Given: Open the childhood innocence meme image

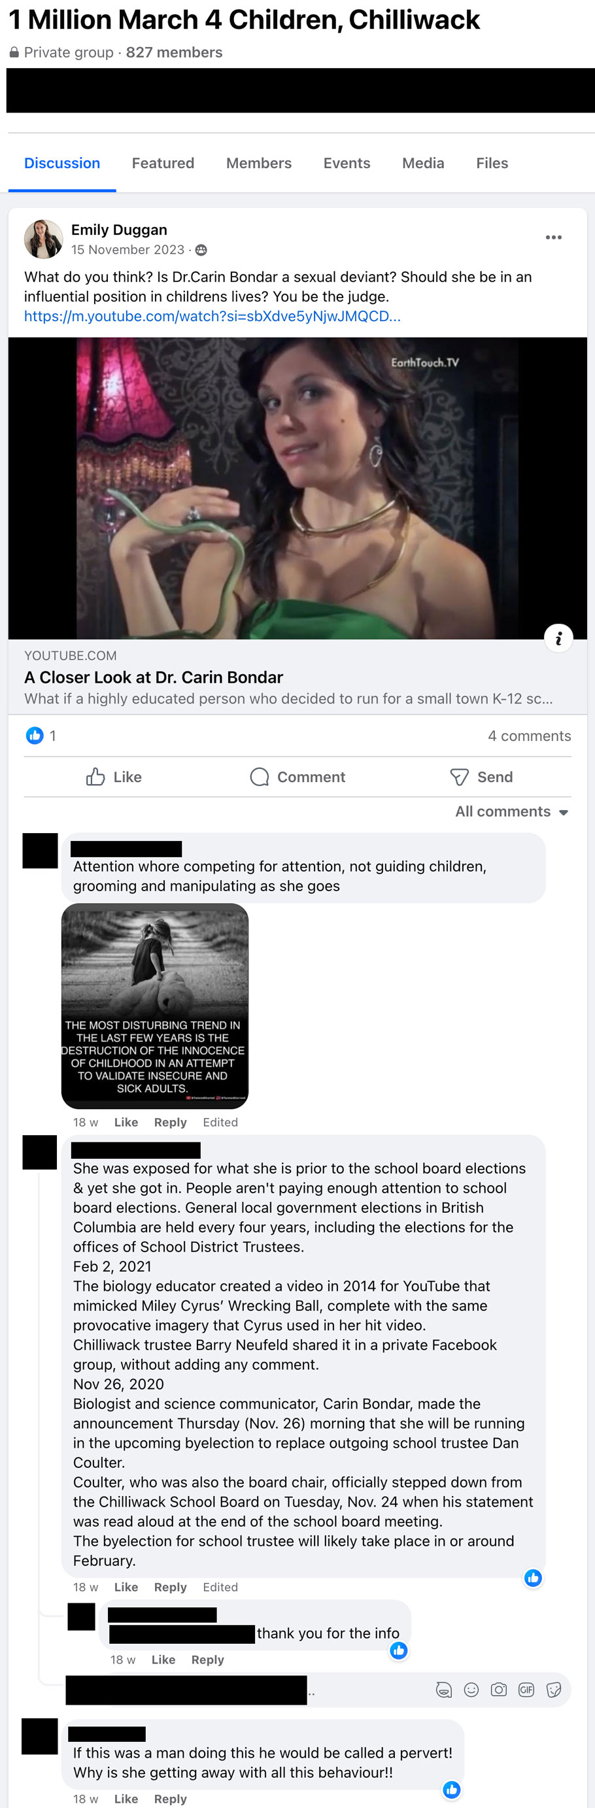Looking at the screenshot, I should [x=155, y=1006].
